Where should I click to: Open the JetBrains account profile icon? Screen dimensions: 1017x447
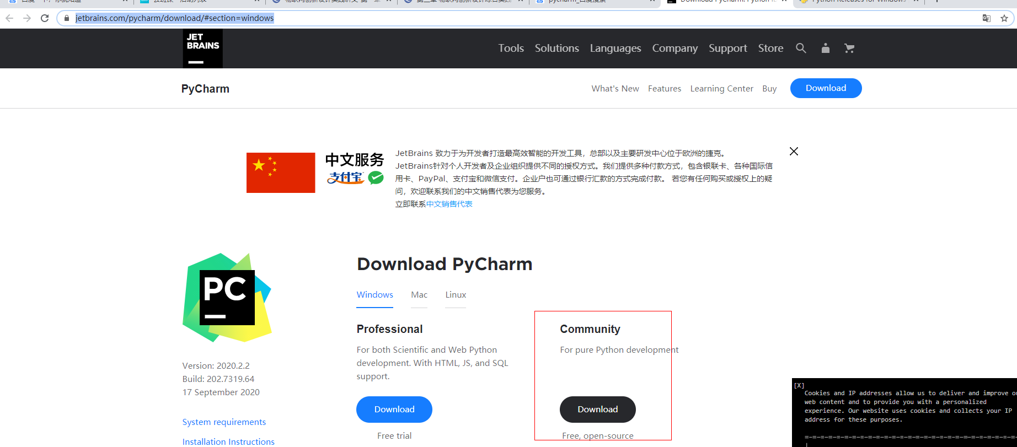pyautogui.click(x=825, y=48)
